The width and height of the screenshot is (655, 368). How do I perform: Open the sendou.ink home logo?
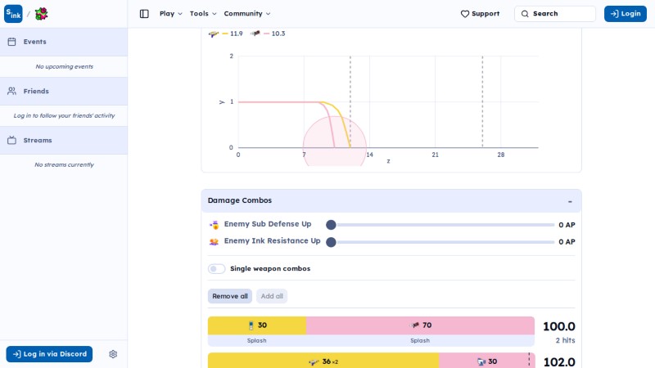point(13,14)
